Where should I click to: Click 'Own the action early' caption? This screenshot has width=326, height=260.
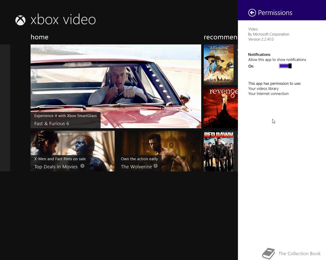[139, 159]
